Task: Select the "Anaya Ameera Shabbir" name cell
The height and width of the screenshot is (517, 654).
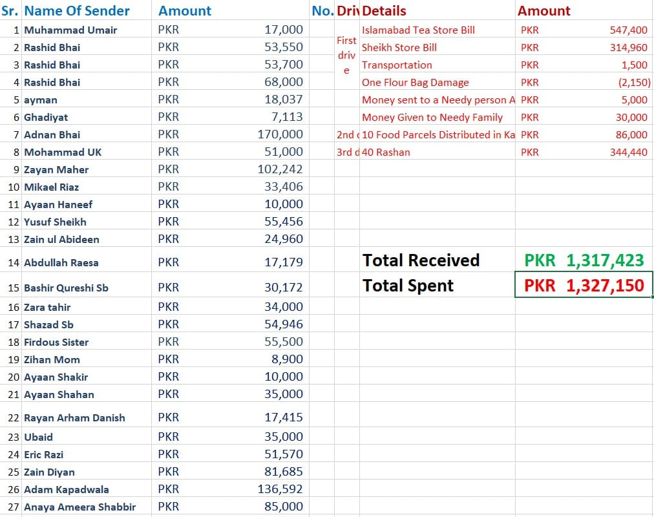Action: (79, 507)
